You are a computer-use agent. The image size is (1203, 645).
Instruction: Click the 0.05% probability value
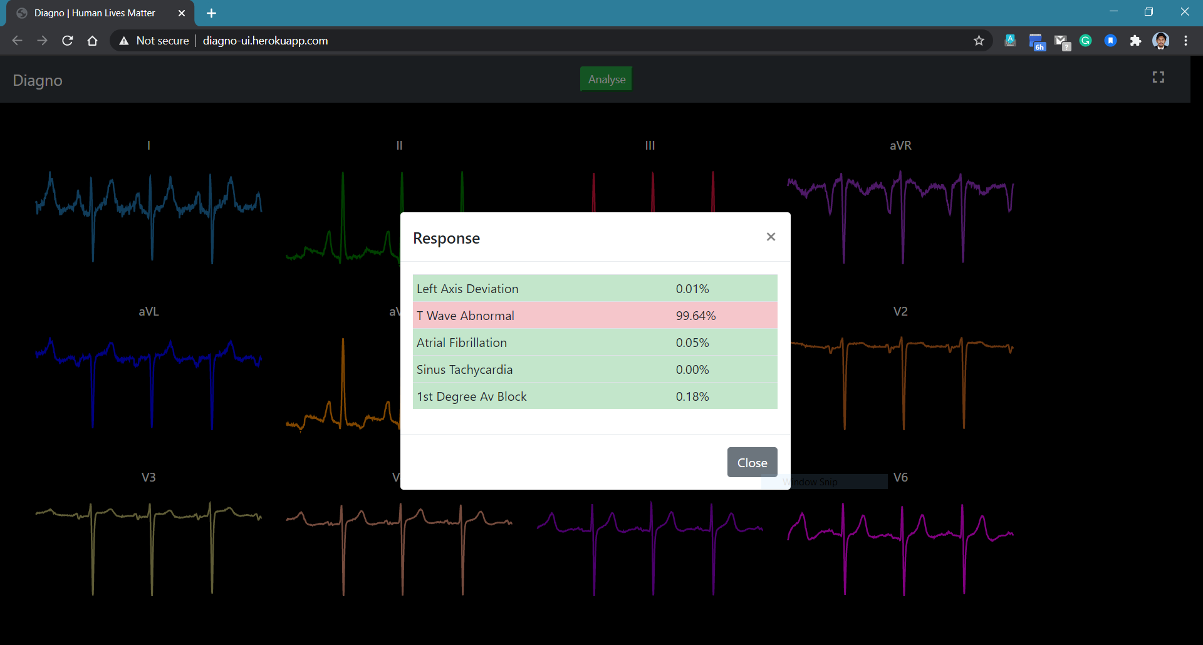692,343
